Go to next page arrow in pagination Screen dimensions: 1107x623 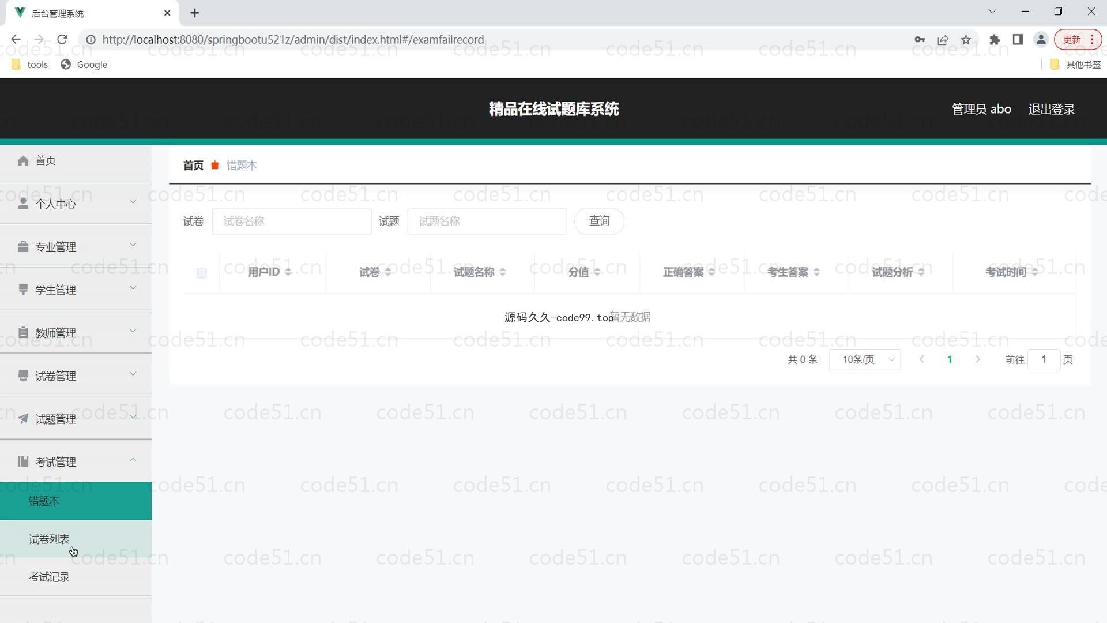[x=978, y=359]
